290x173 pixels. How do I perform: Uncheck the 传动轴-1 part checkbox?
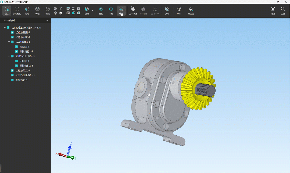pos(16,47)
